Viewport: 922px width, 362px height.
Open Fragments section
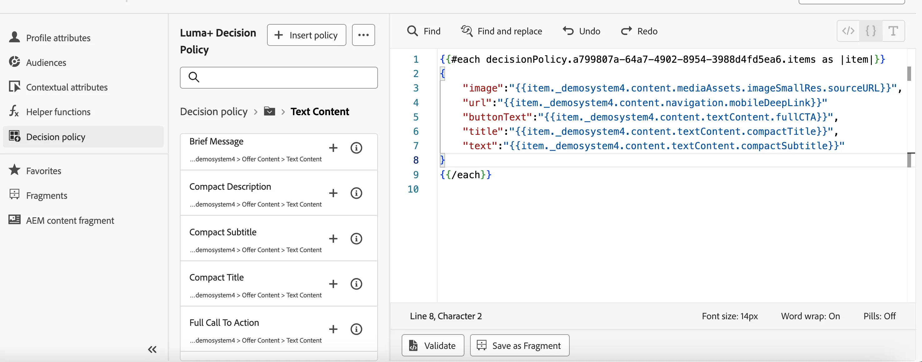tap(38, 195)
